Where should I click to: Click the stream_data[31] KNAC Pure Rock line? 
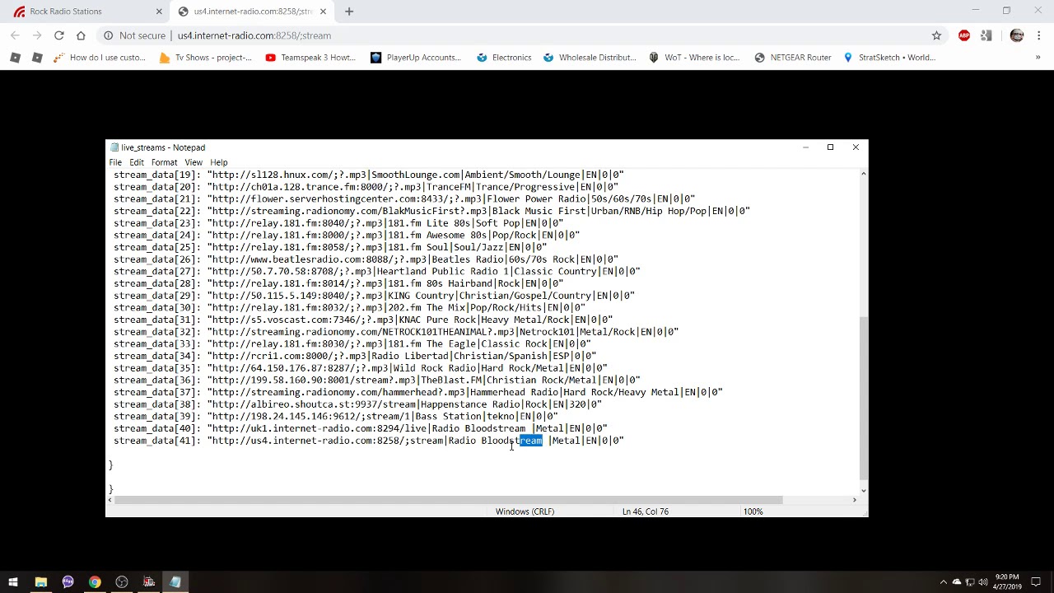coord(363,320)
